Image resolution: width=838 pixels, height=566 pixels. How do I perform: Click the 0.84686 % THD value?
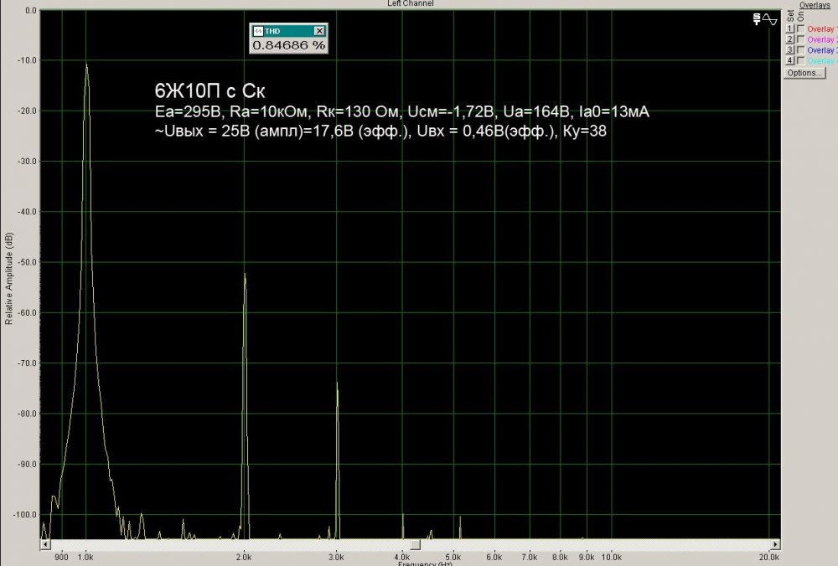(x=288, y=45)
